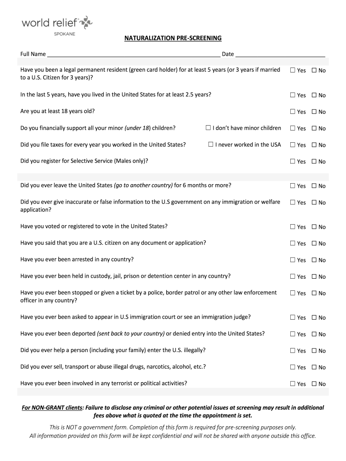Click the Date input line
Image resolution: width=346 pixels, height=461 pixels.
click(280, 54)
